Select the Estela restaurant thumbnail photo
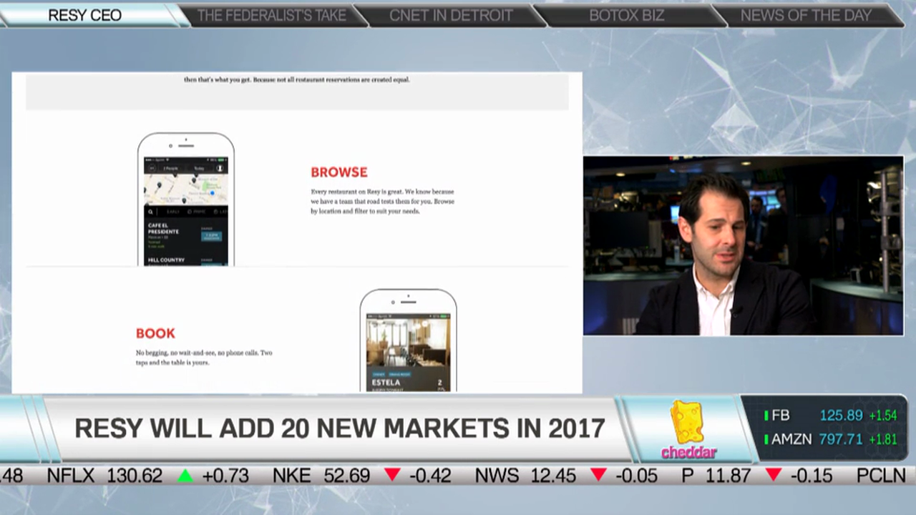This screenshot has width=916, height=515. (x=407, y=343)
